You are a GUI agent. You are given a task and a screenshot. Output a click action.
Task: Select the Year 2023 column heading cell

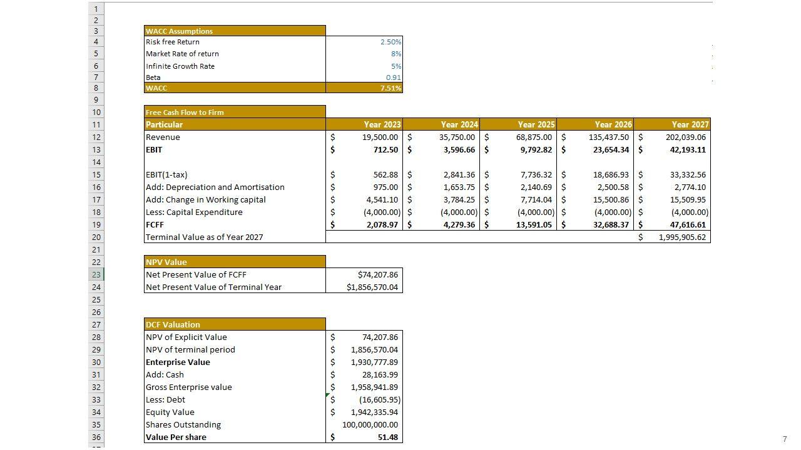point(364,124)
